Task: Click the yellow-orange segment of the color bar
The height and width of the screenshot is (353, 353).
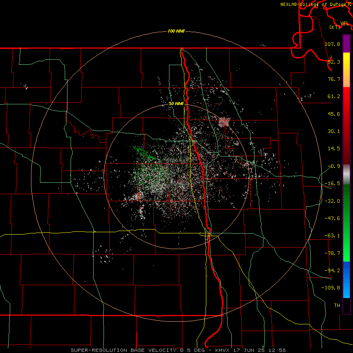Action: pyautogui.click(x=346, y=70)
